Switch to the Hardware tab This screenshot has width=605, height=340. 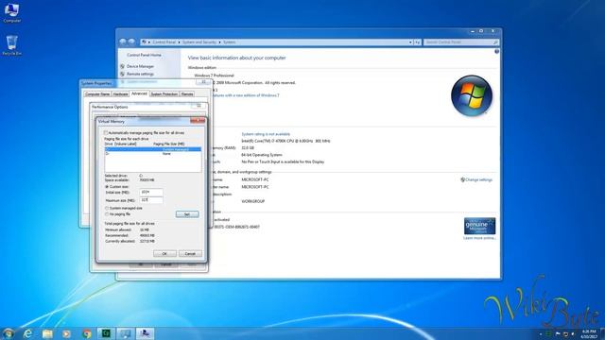coord(120,94)
